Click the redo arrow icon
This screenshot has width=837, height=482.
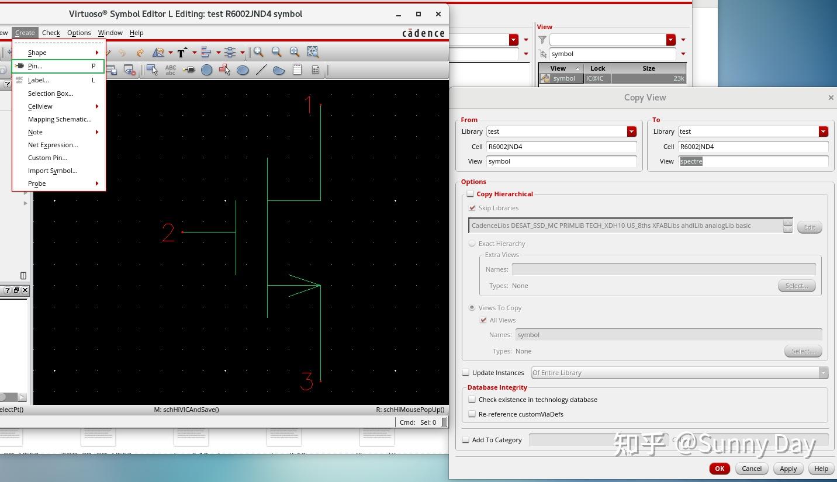coord(140,53)
